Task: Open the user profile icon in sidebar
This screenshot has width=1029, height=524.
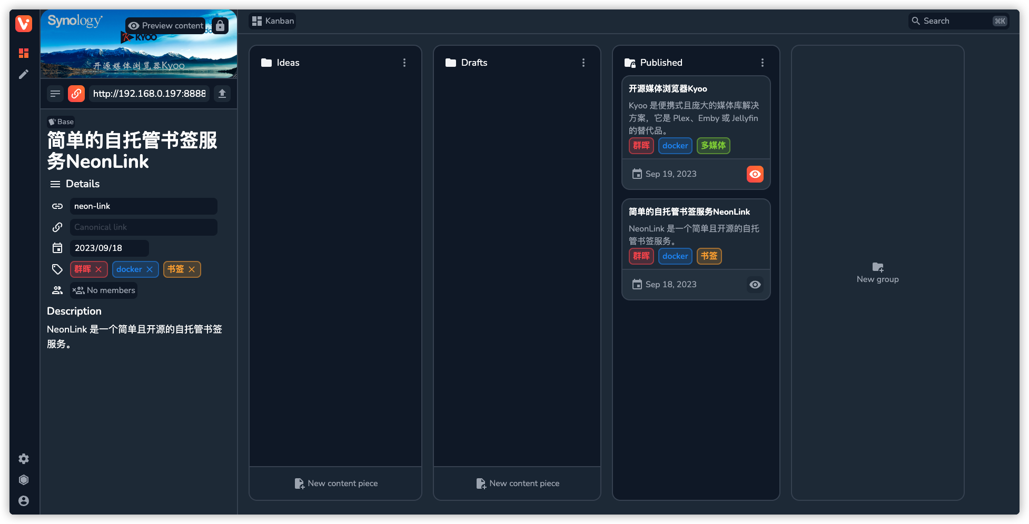Action: (24, 501)
